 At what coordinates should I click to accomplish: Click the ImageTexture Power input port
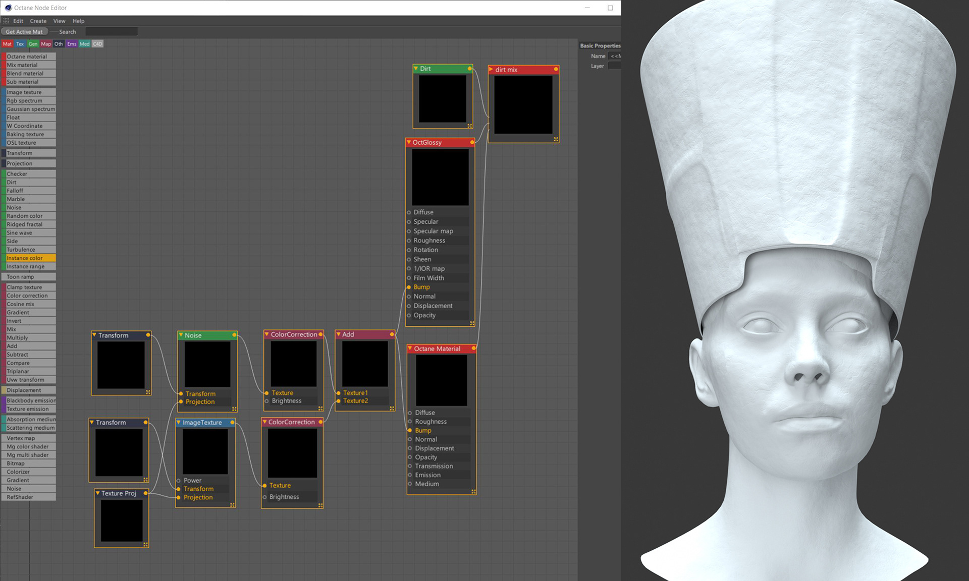(179, 481)
